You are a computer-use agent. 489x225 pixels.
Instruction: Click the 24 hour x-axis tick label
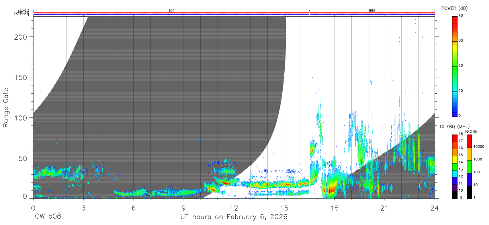pyautogui.click(x=434, y=208)
